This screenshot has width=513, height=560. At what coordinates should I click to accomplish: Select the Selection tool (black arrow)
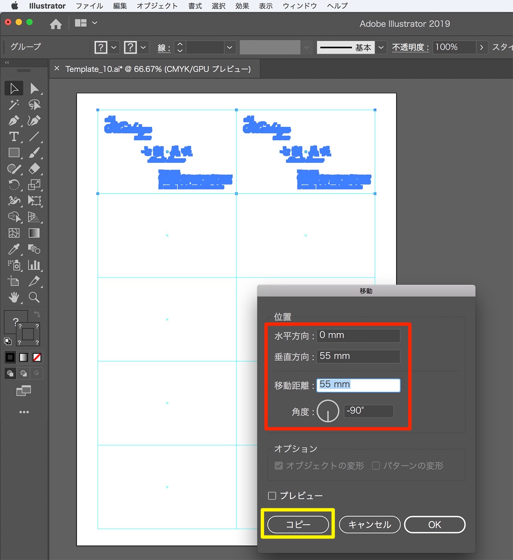[14, 88]
